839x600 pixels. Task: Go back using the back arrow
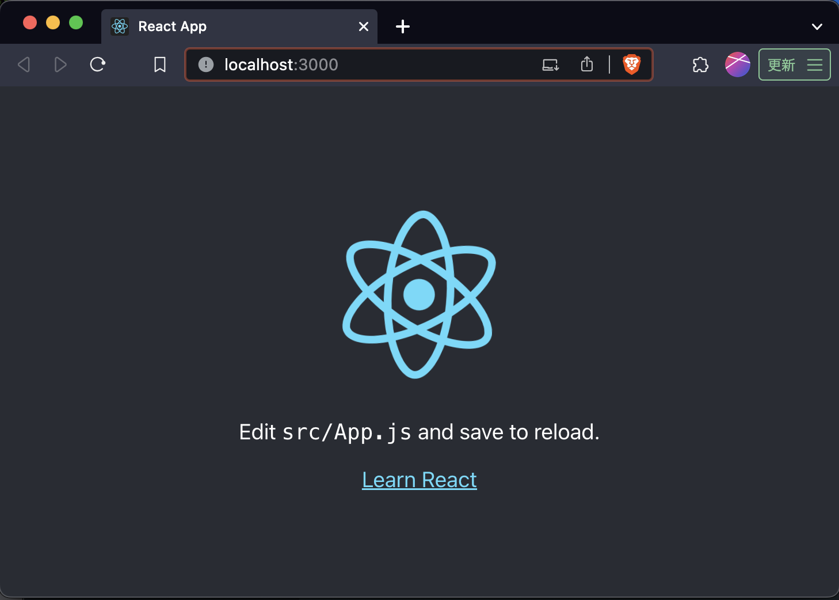24,64
